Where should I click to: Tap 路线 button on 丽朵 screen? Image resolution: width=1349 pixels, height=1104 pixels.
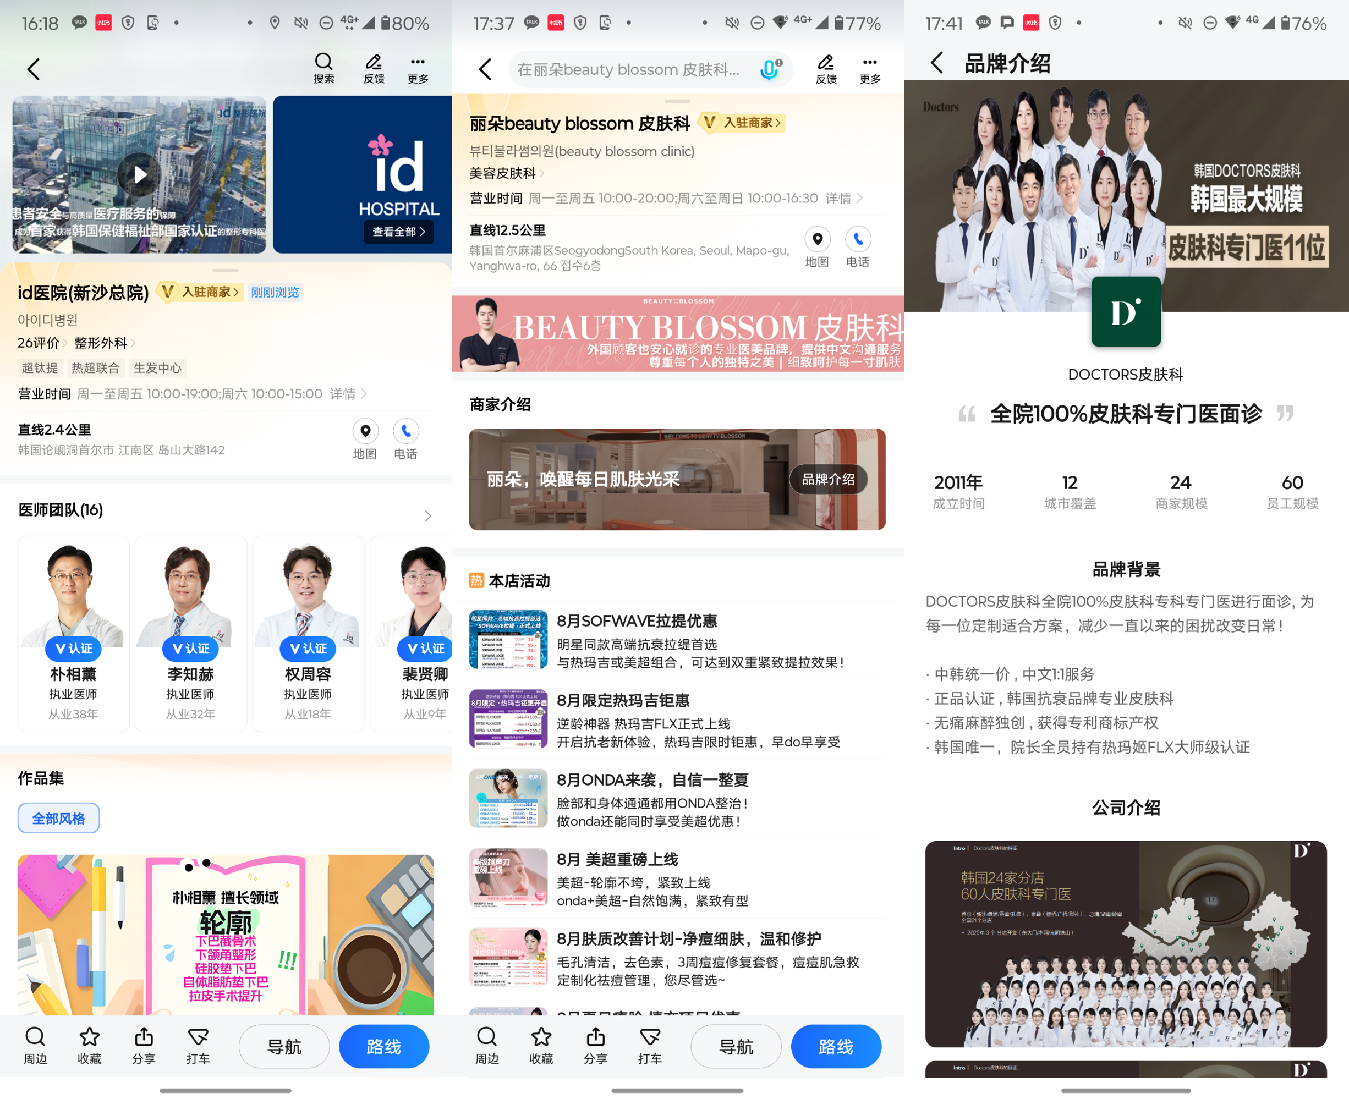coord(836,1046)
